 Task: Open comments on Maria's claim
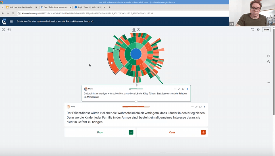click(183, 89)
